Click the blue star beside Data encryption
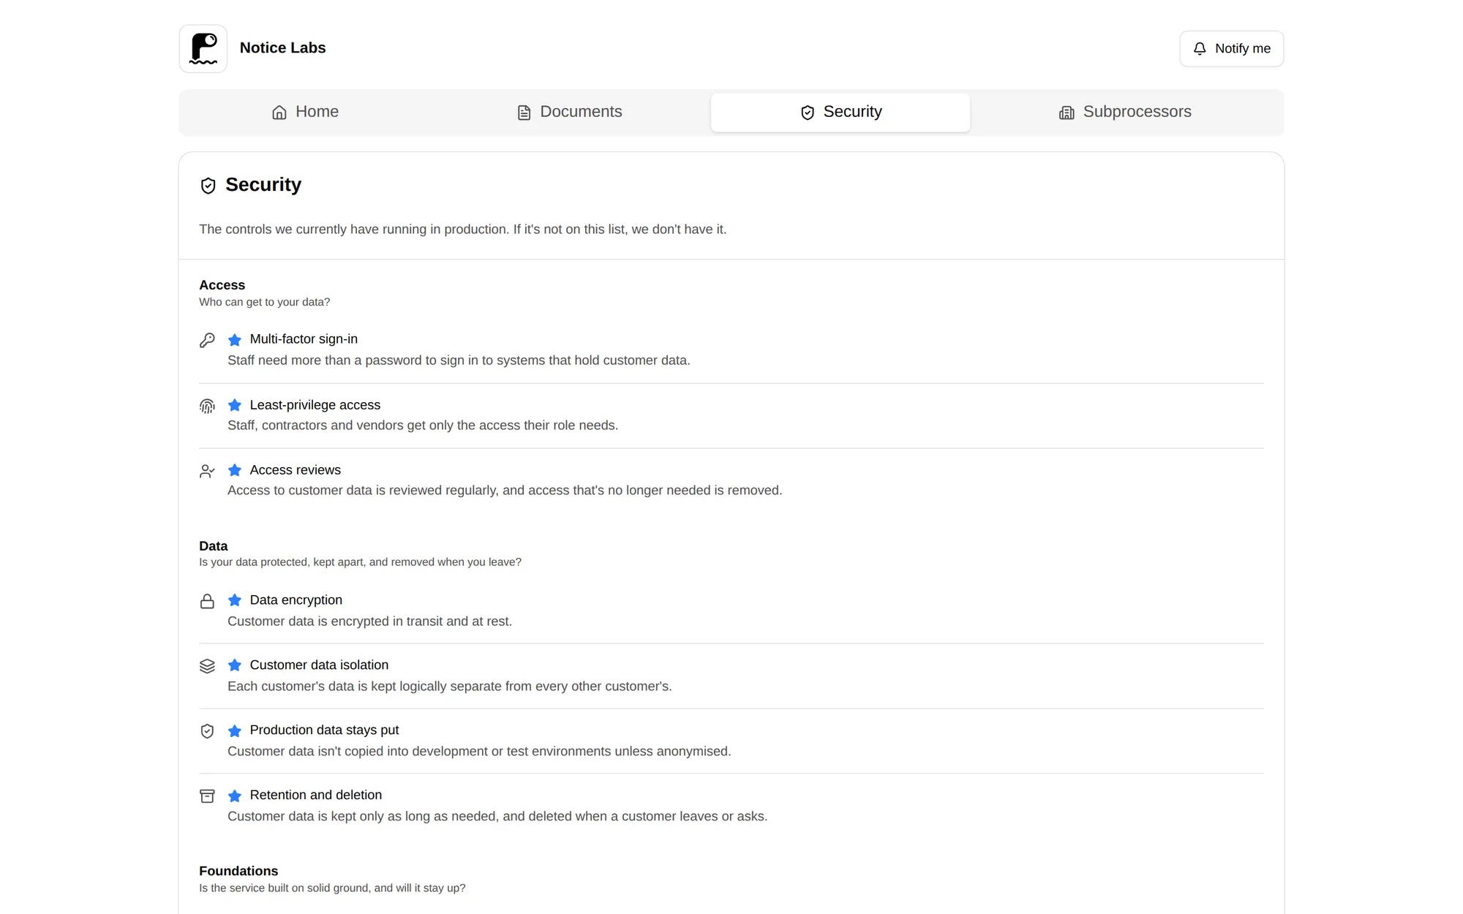The image size is (1463, 914). [x=234, y=600]
